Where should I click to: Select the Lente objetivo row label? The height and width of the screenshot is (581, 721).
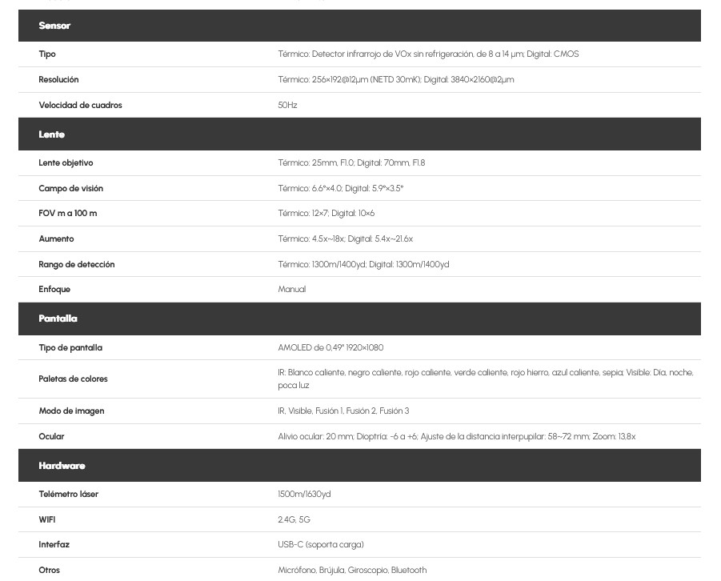(x=66, y=163)
